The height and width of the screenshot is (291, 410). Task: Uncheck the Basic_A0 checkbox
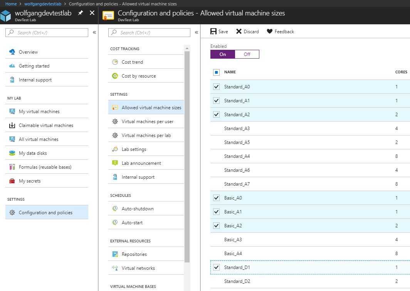click(x=216, y=198)
